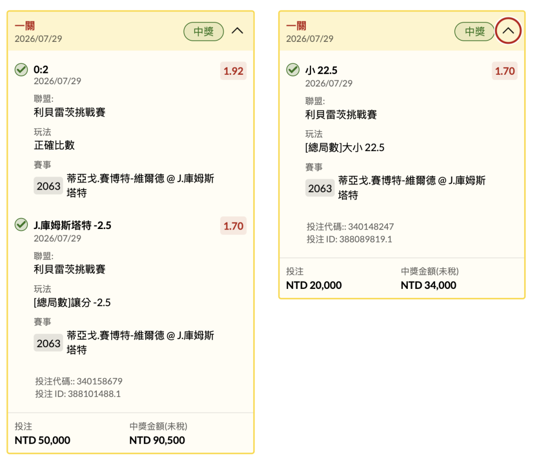Click the 中獎 badge on right card
Screen dimensions: 539x458
click(x=475, y=31)
